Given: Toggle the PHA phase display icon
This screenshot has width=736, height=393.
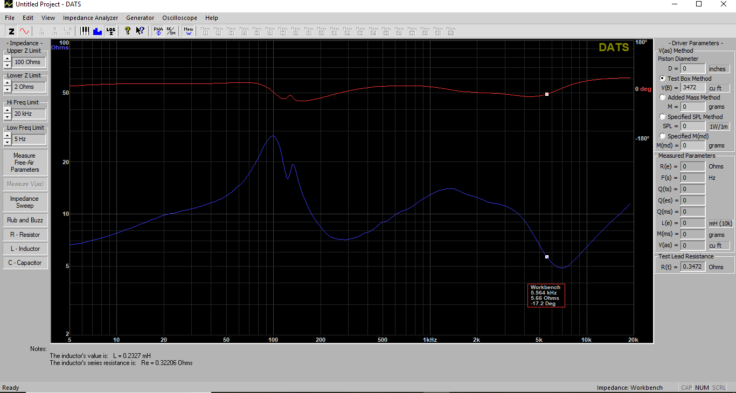Looking at the screenshot, I should [158, 31].
